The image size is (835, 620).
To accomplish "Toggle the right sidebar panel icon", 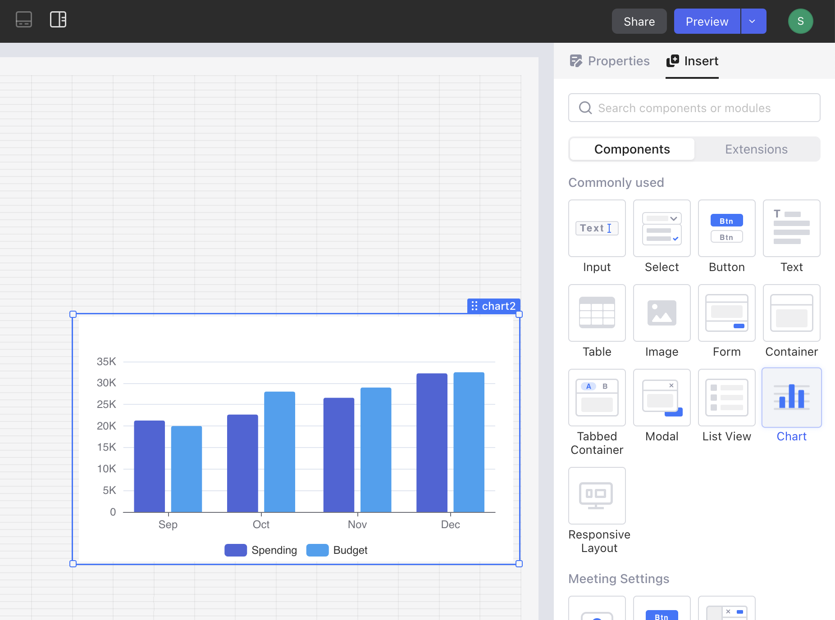I will click(x=58, y=20).
